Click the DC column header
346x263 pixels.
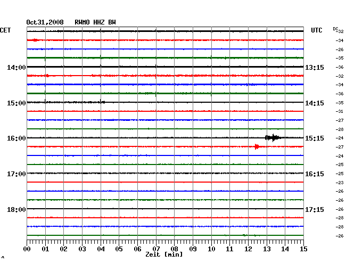point(335,29)
